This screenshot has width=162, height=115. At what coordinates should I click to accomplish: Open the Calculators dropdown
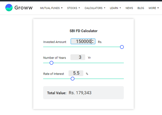click(x=95, y=8)
